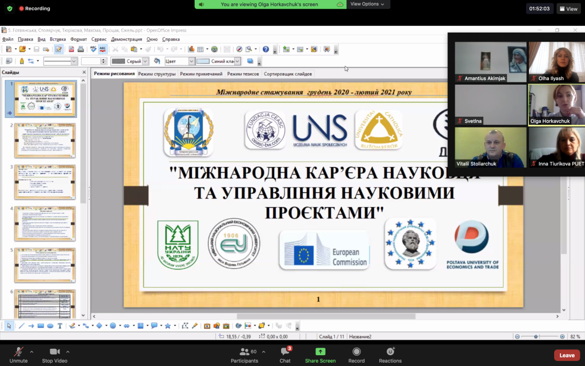Click the Zoom Record button
The width and height of the screenshot is (585, 366).
(356, 355)
